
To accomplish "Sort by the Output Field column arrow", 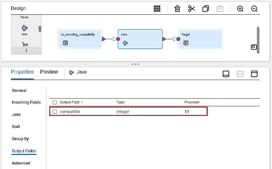I will click(82, 102).
